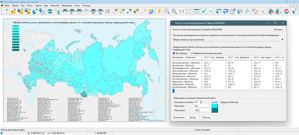
Task: Open the 'Масштаб' menu
Action: pos(55,5)
